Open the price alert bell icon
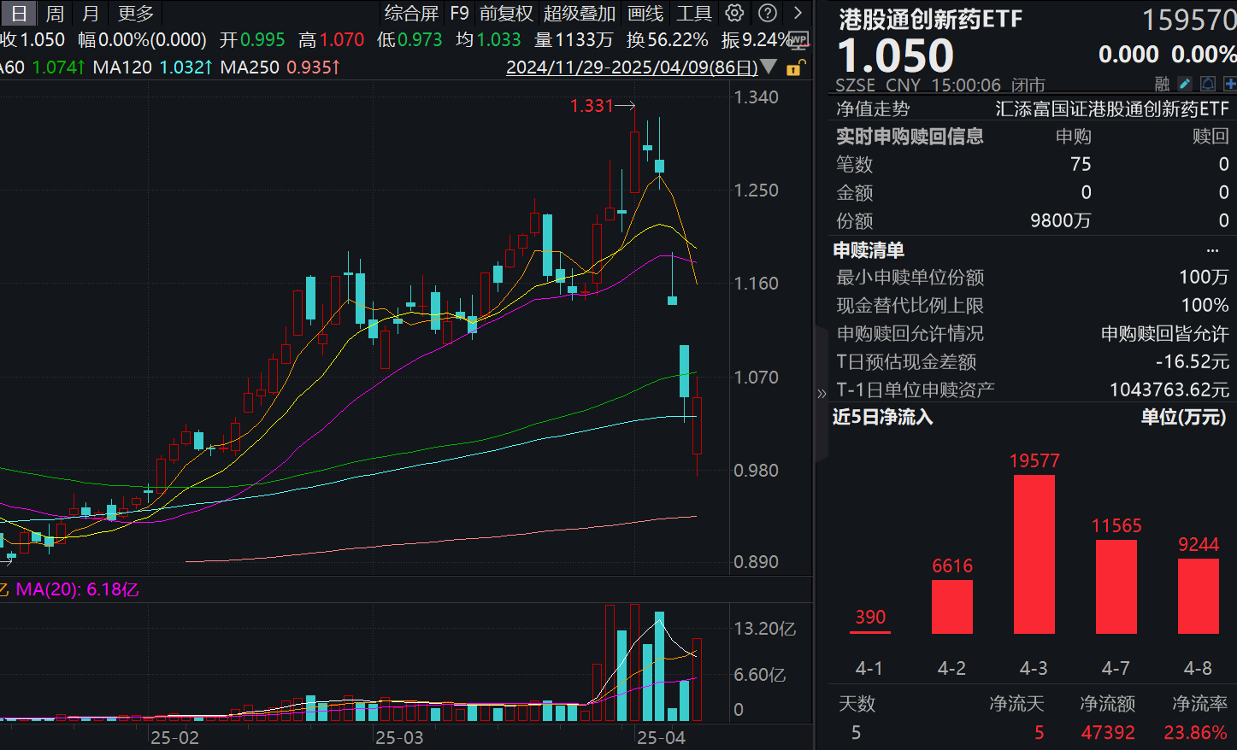This screenshot has width=1237, height=750. click(x=1207, y=84)
